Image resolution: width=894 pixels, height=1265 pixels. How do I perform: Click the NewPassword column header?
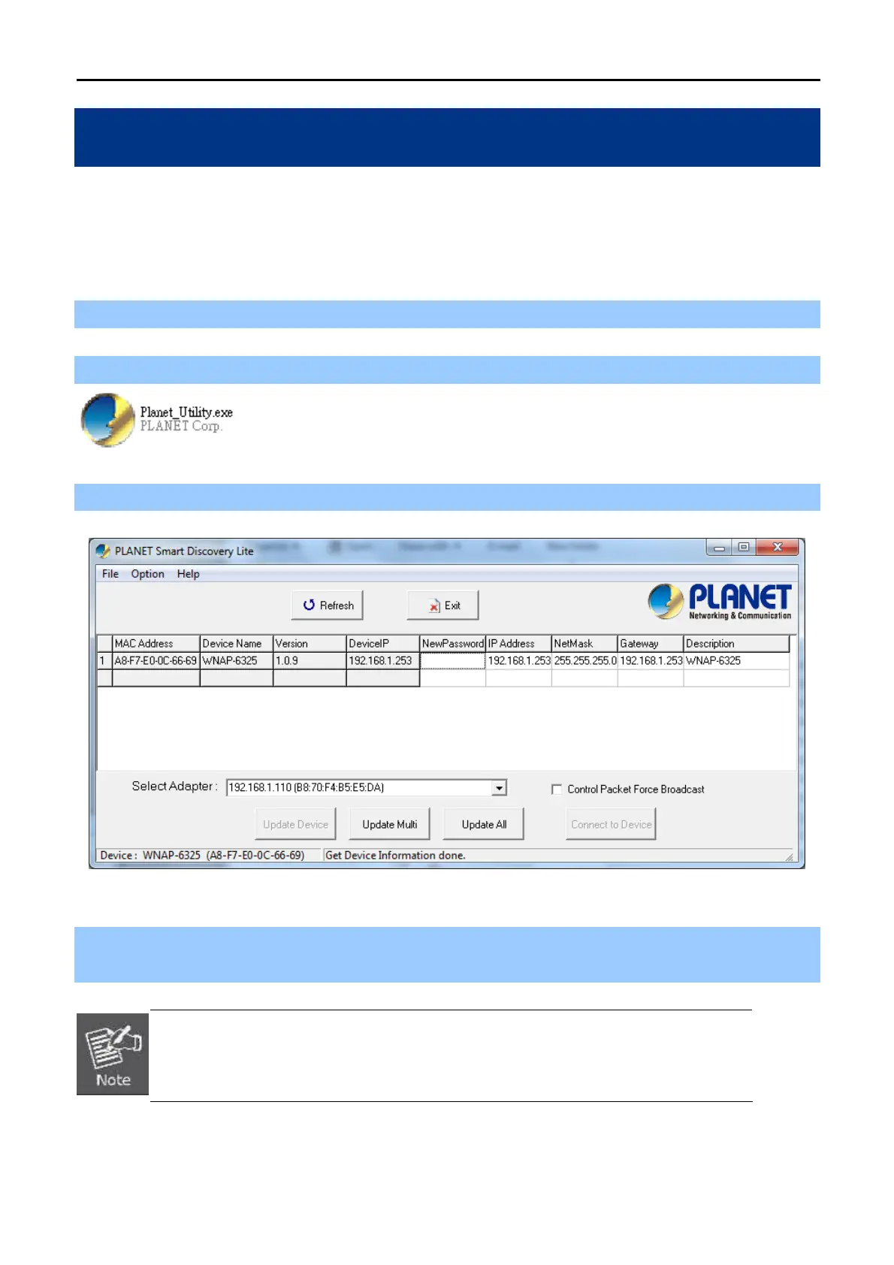click(452, 644)
